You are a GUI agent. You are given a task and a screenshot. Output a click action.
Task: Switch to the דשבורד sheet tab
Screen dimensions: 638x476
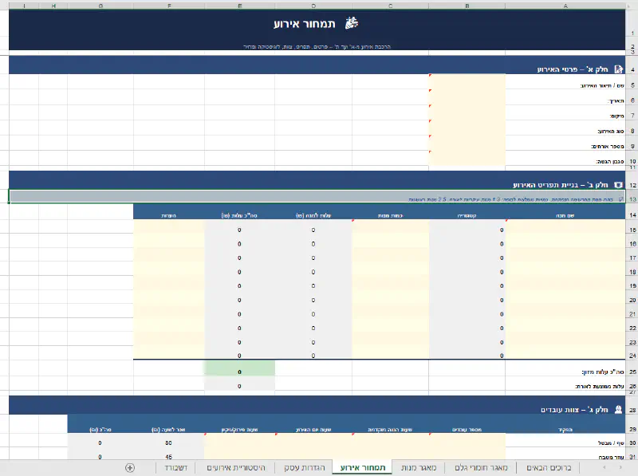pyautogui.click(x=176, y=467)
